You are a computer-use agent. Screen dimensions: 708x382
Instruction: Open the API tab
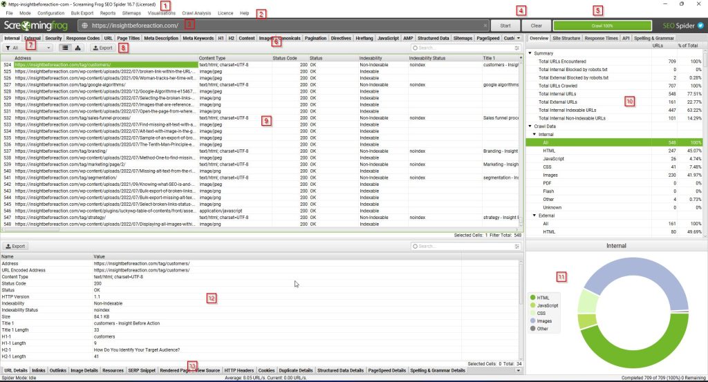[625, 38]
